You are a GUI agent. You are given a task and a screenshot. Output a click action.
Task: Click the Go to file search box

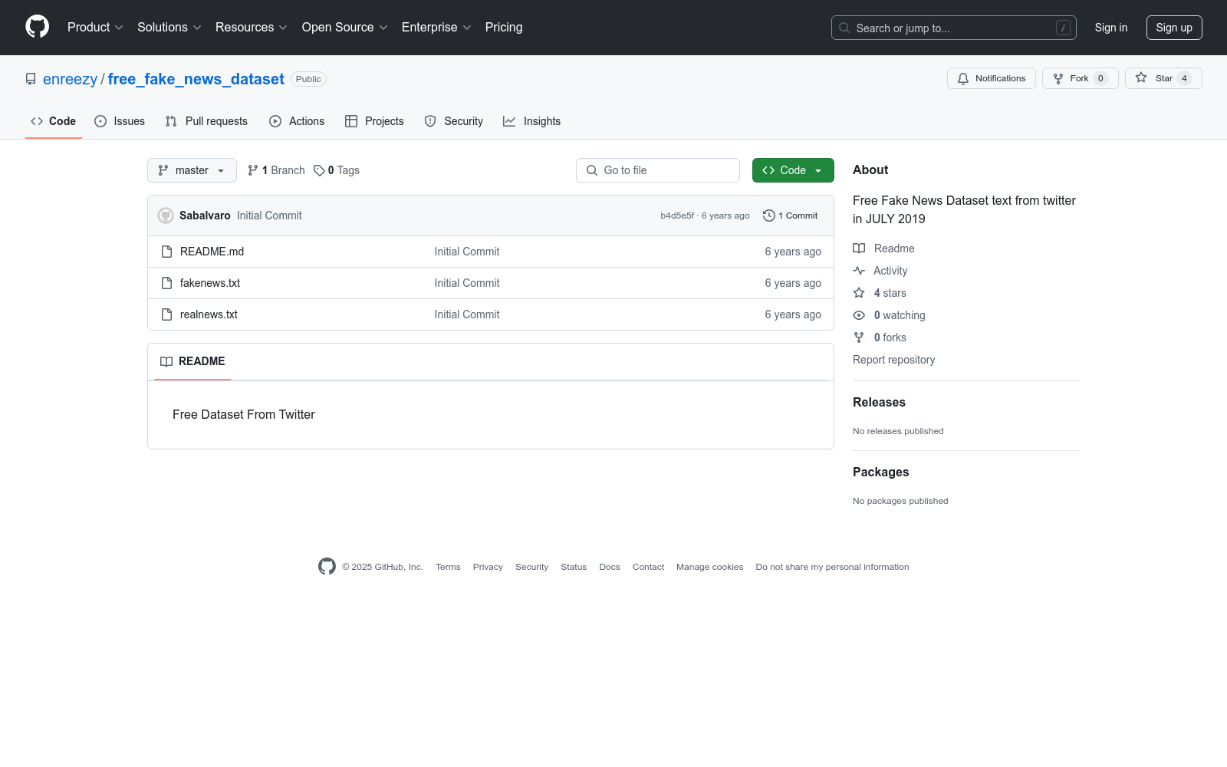pyautogui.click(x=658, y=170)
